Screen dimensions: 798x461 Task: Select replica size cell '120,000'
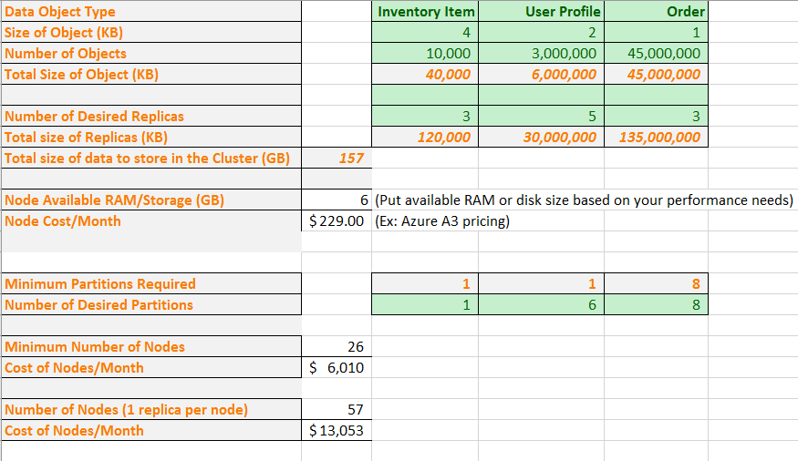pyautogui.click(x=425, y=138)
